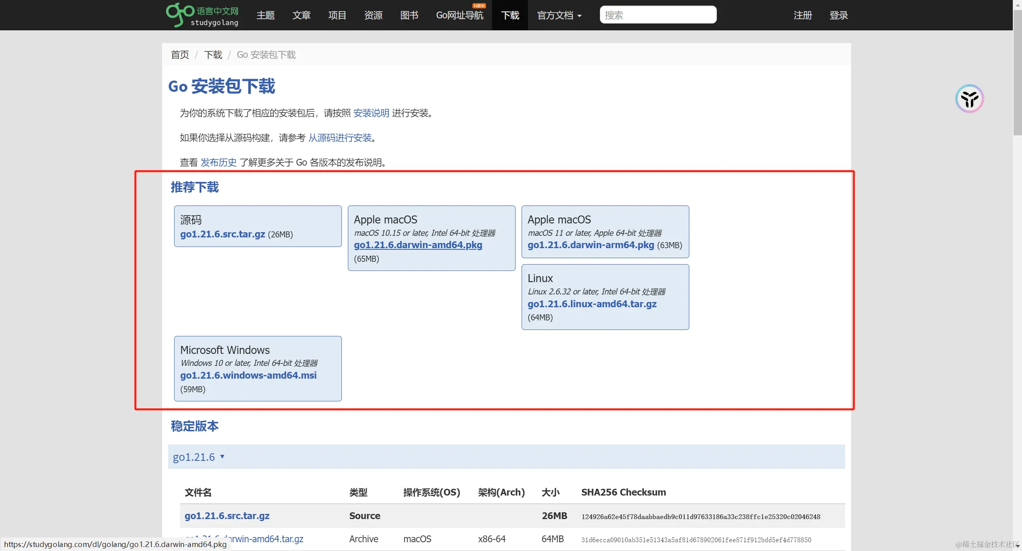Viewport: 1022px width, 551px height.
Task: View the 发布历史 release history link
Action: 218,162
